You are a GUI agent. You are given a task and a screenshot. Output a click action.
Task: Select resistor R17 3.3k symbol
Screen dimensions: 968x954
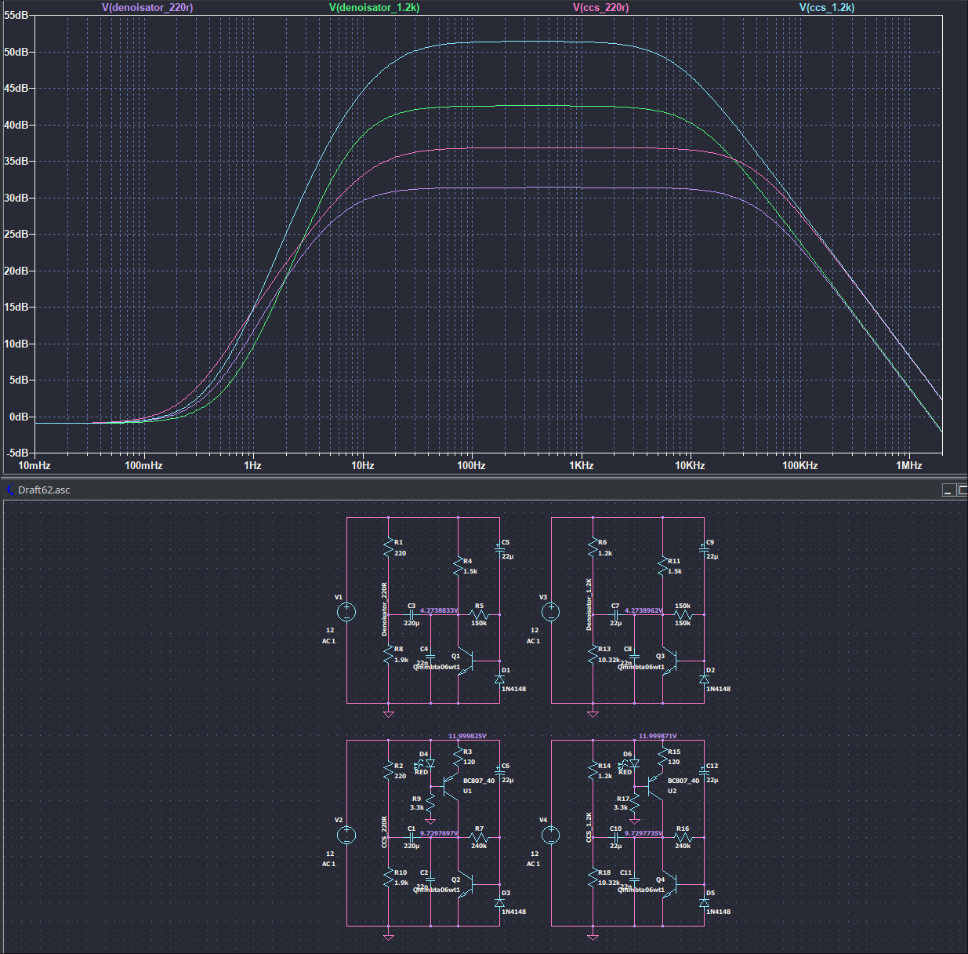point(635,803)
